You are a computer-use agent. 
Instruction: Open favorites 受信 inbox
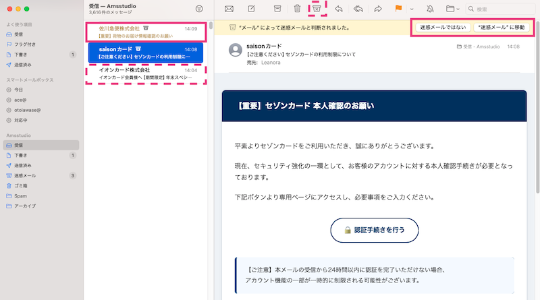41,34
